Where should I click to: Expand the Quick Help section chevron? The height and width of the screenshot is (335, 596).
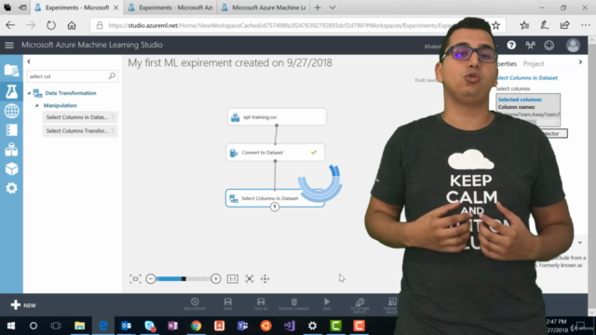[579, 242]
